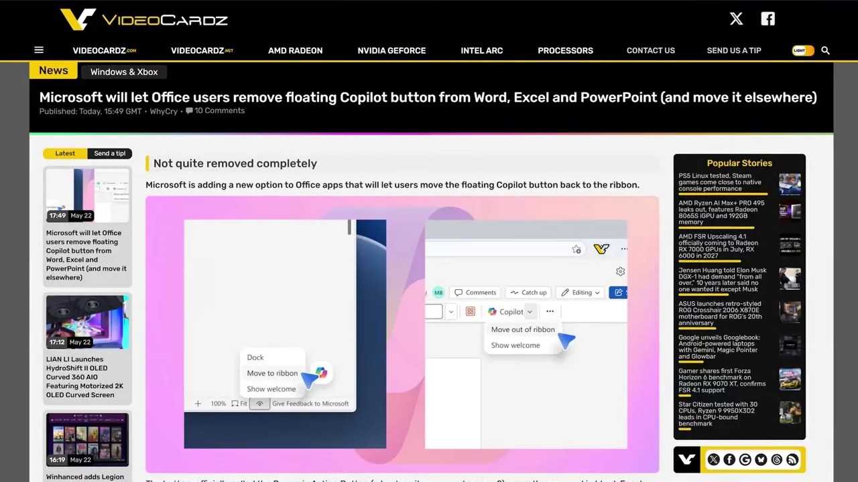Open X icon in bottom social bar
The image size is (858, 482).
713,459
